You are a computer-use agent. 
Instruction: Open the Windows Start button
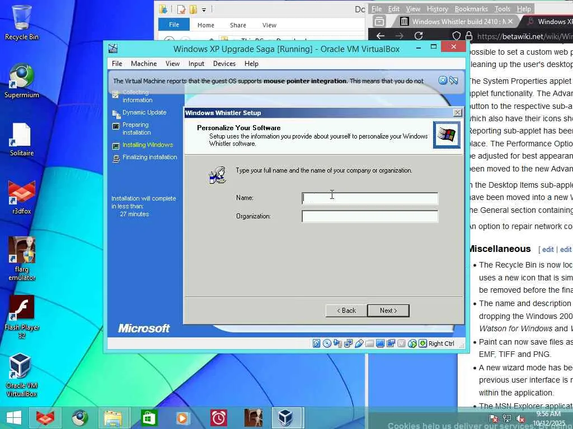pos(14,418)
